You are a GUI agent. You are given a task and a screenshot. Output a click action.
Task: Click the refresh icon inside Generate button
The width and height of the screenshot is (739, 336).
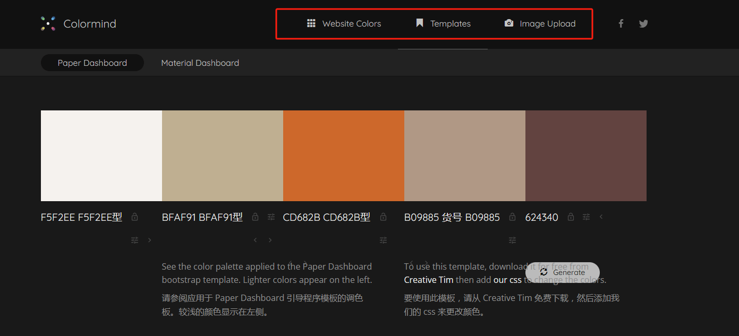(x=543, y=272)
